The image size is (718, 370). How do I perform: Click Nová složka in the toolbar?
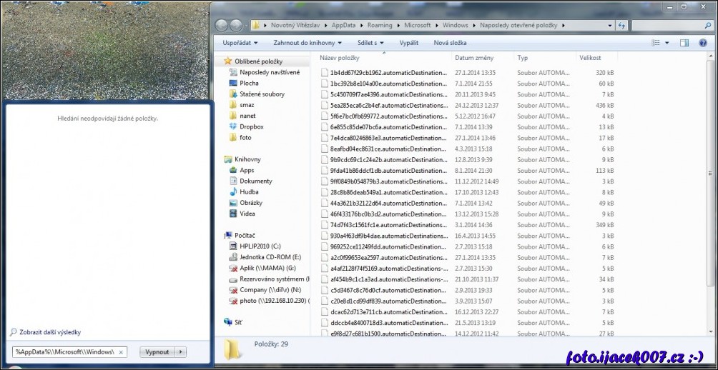click(x=450, y=43)
